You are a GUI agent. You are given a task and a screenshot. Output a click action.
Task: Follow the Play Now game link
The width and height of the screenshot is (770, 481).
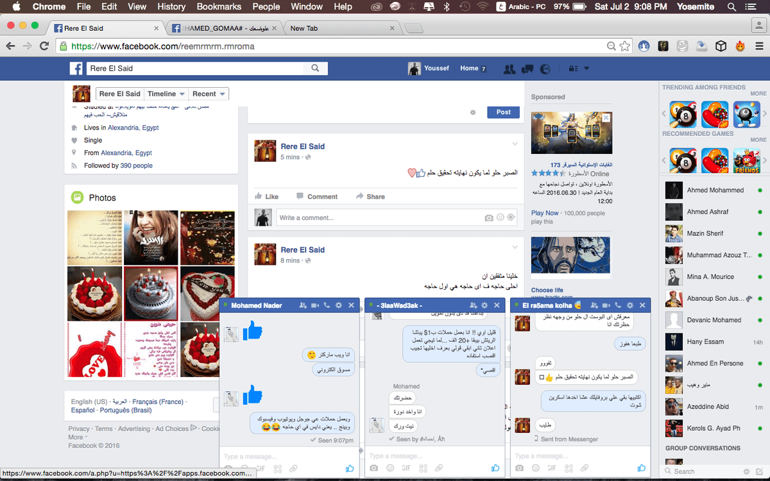point(543,212)
